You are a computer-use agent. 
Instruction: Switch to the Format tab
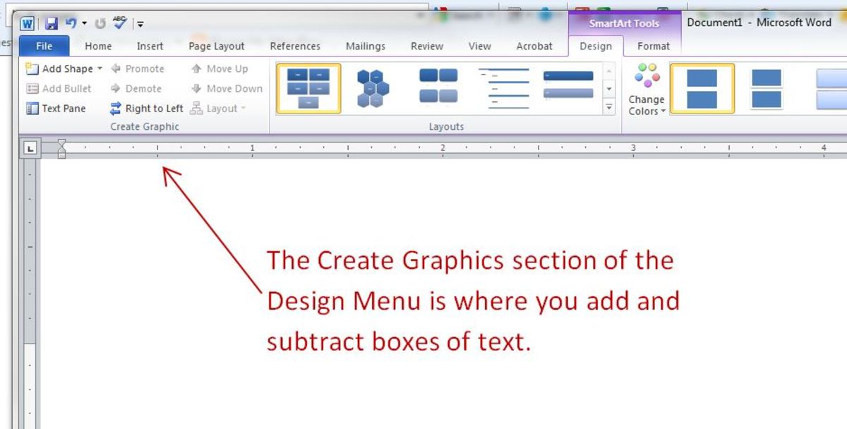(653, 46)
